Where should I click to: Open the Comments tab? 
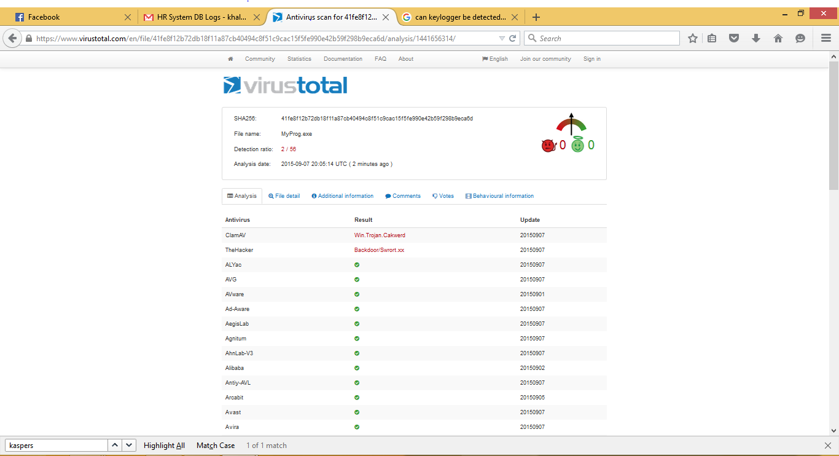tap(403, 196)
